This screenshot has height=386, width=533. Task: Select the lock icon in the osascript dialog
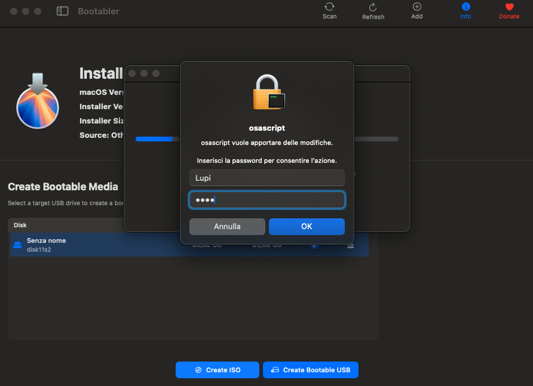pyautogui.click(x=269, y=92)
